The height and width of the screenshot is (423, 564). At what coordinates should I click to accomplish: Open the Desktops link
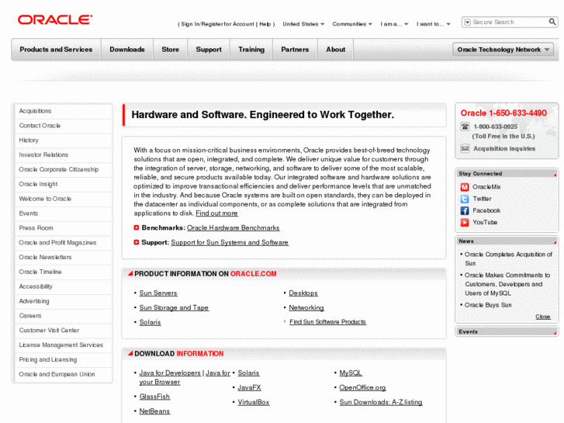[x=303, y=293]
